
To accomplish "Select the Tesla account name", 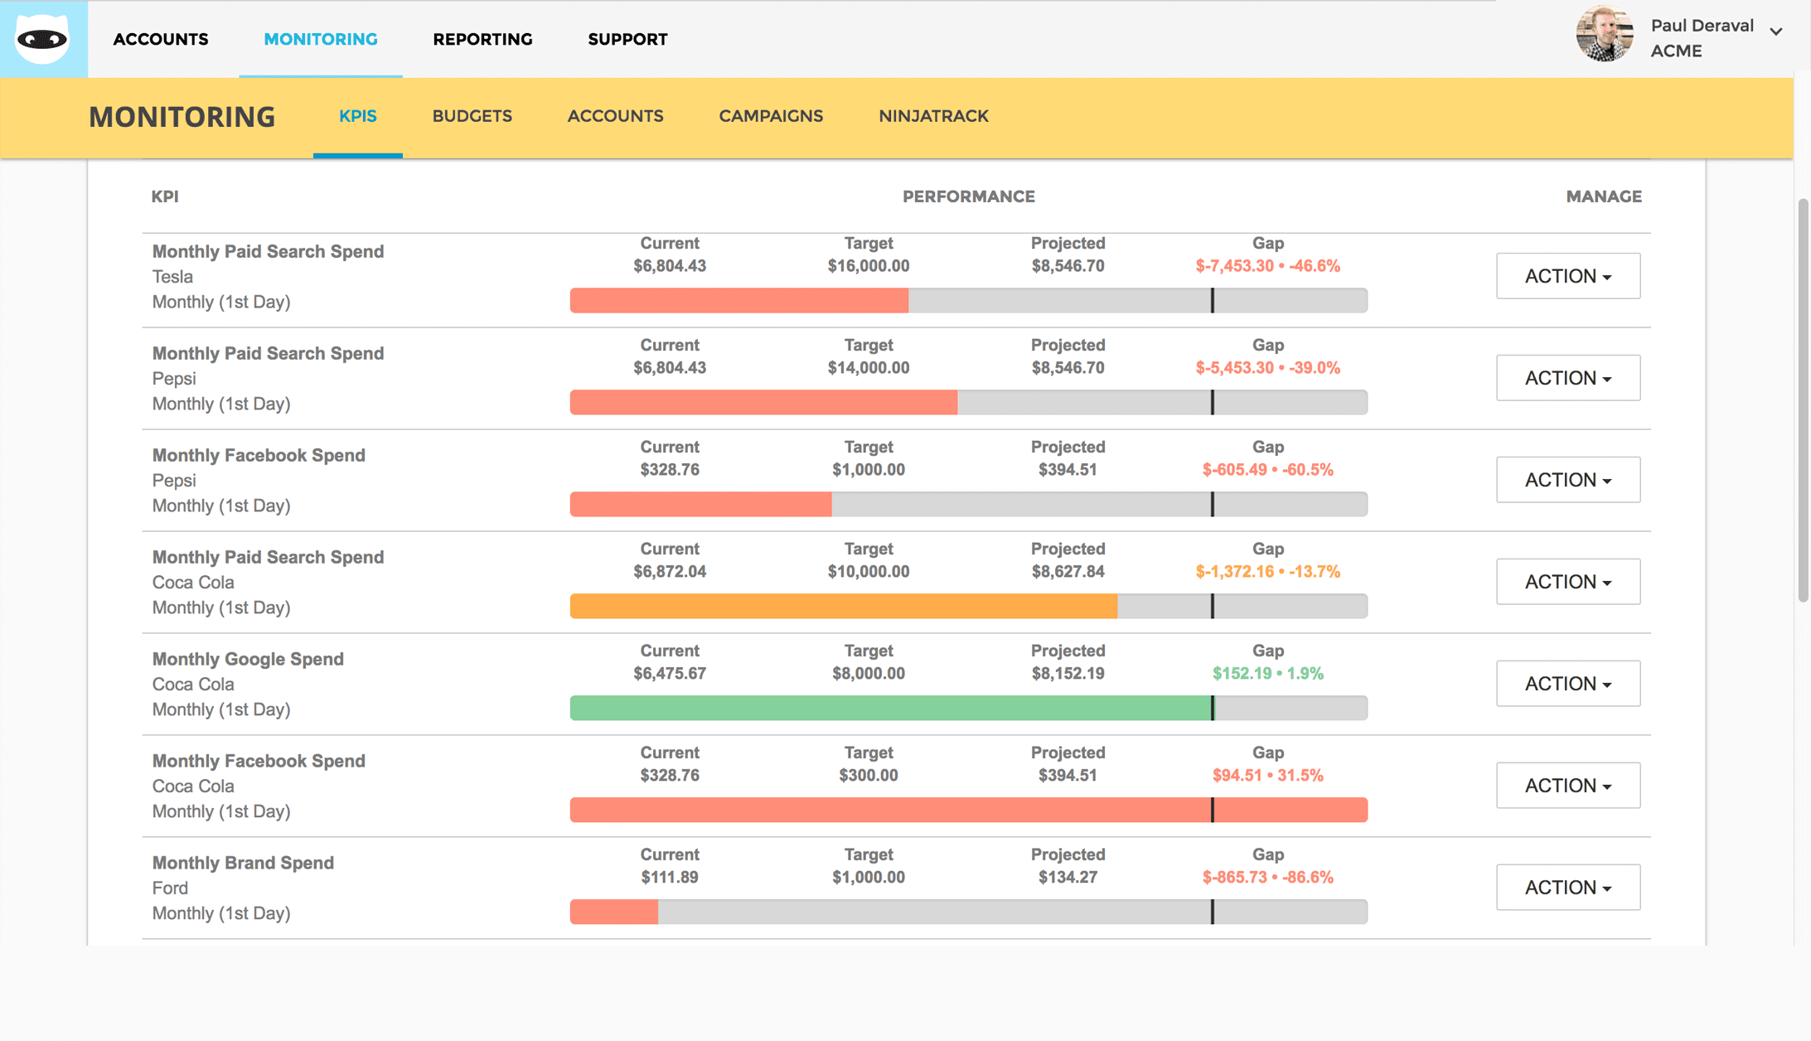I will pyautogui.click(x=172, y=277).
